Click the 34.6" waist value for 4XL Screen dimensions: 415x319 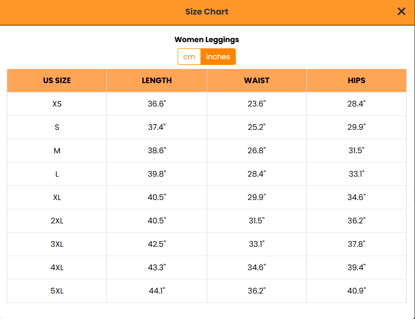(x=257, y=268)
